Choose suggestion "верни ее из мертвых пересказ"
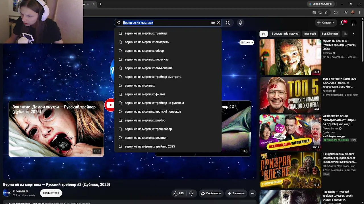 (168, 59)
